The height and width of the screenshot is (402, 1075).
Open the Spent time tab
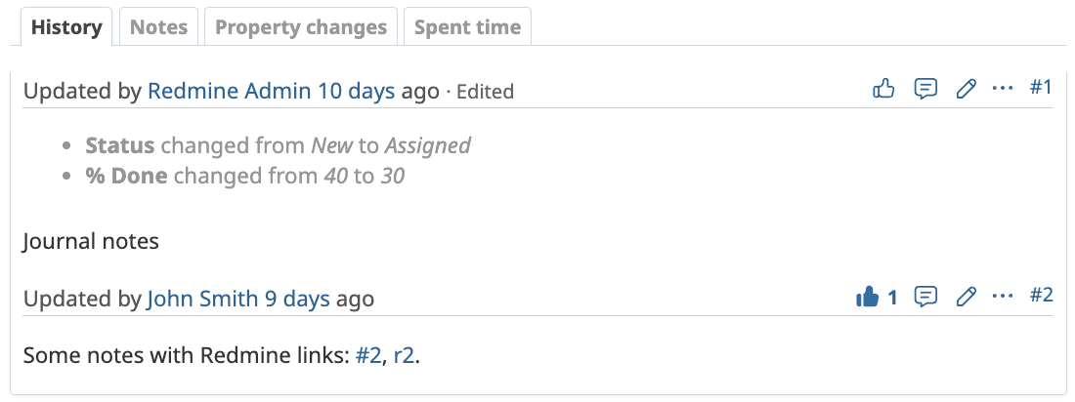(467, 27)
